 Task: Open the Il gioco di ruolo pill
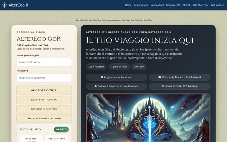pyautogui.click(x=119, y=67)
